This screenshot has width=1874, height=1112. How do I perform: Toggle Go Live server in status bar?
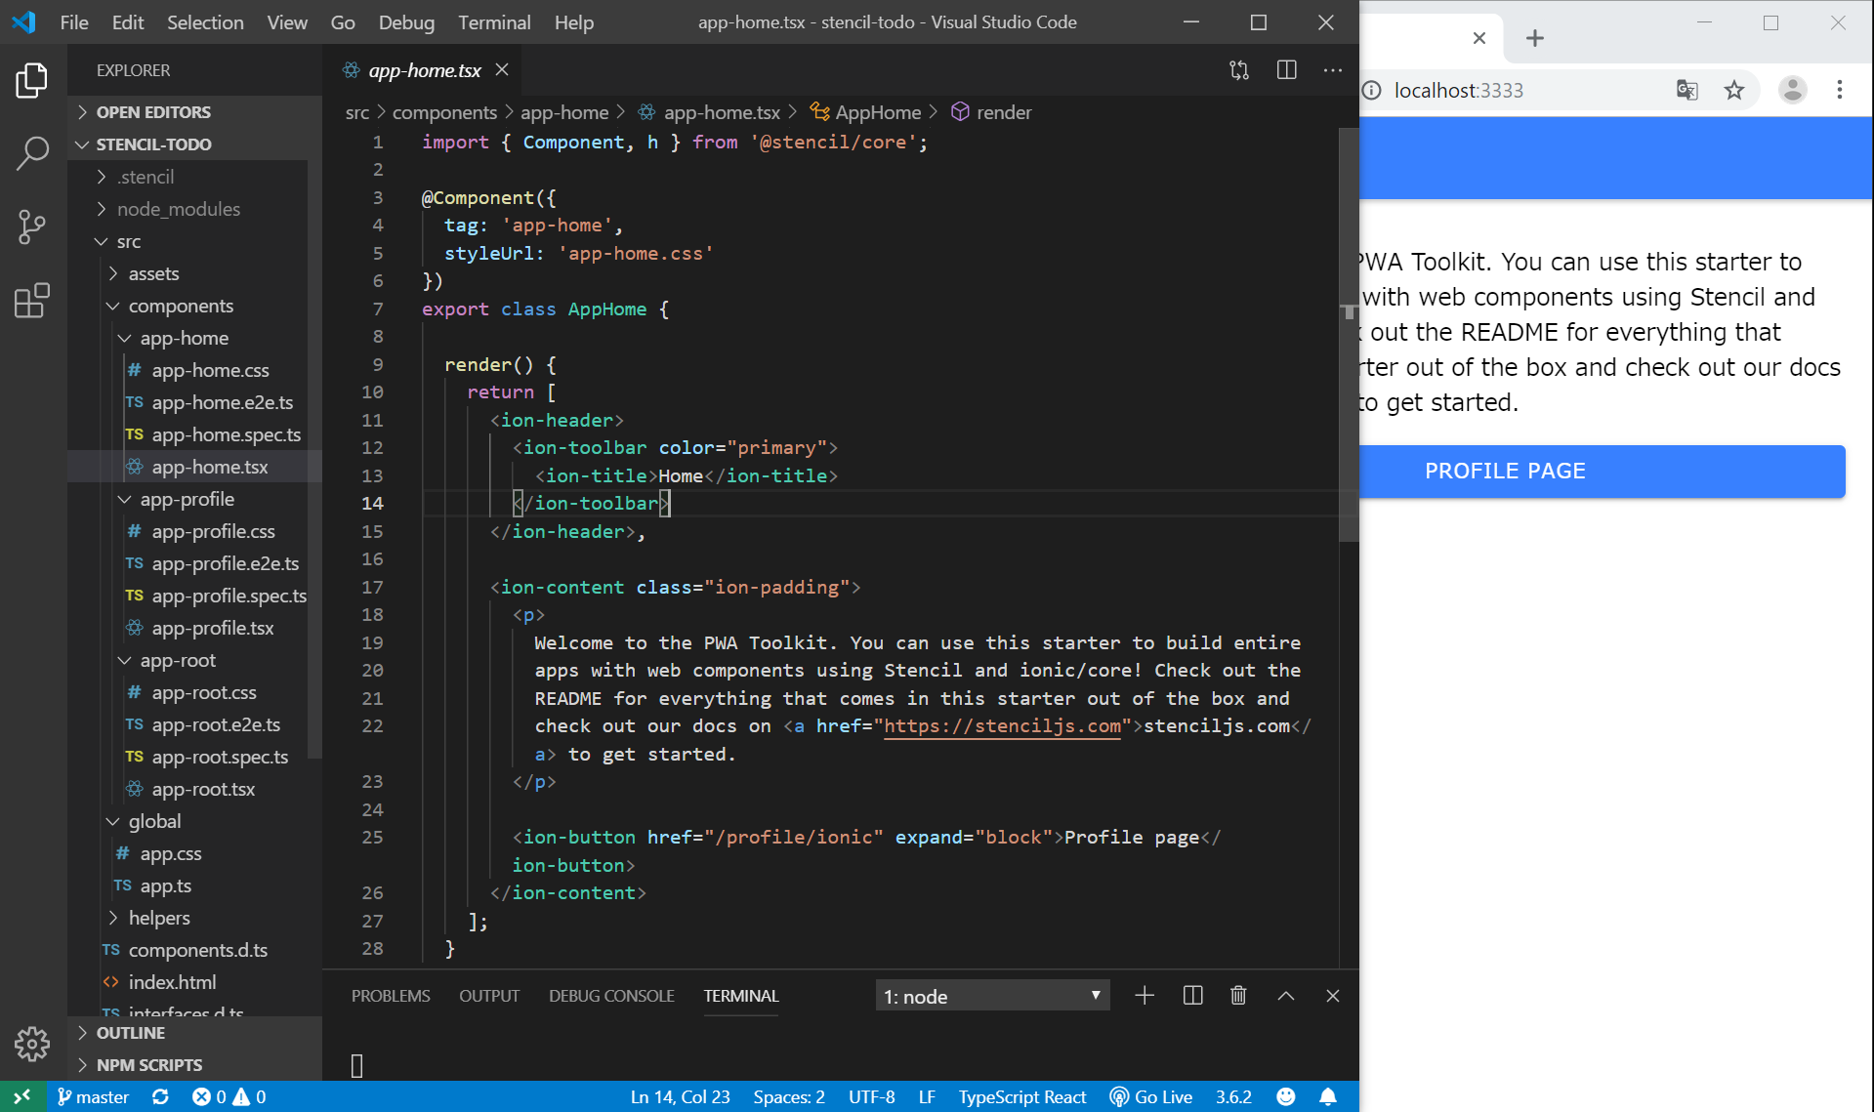tap(1151, 1096)
